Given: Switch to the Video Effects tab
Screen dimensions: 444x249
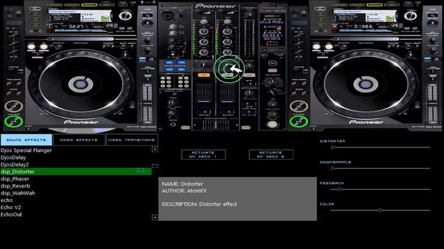Looking at the screenshot, I should point(78,140).
